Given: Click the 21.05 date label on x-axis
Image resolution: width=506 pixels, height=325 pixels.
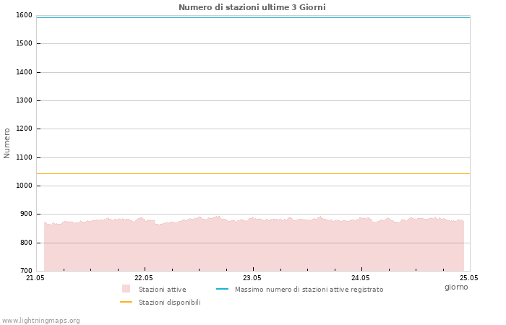Looking at the screenshot, I should click(x=35, y=277).
